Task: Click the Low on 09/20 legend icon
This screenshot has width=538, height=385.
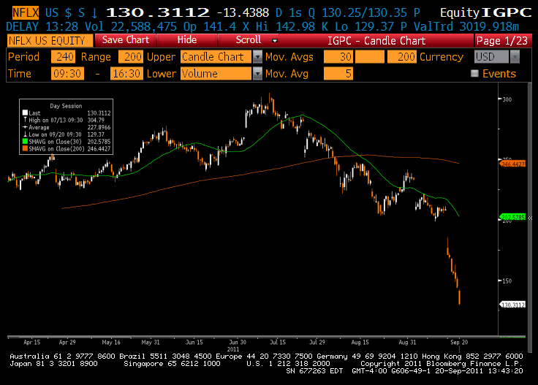Action: tap(25, 134)
